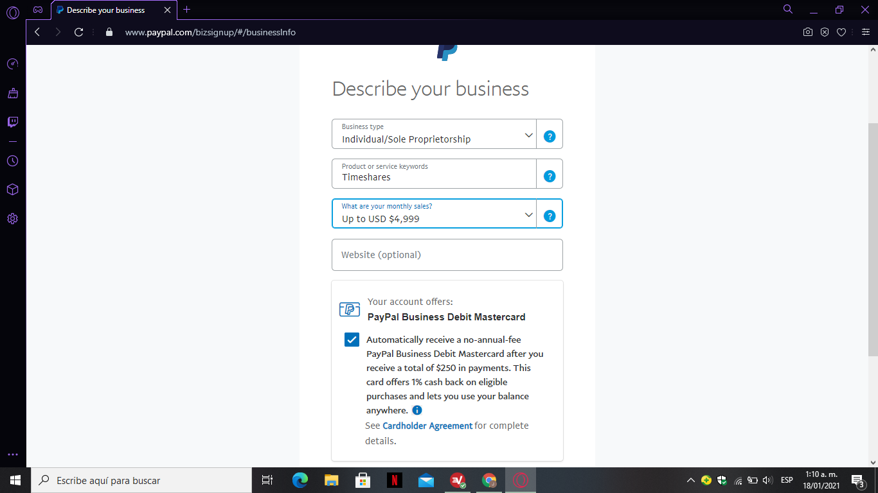This screenshot has width=878, height=493.
Task: Show more info about the debit card offer
Action: pos(417,410)
